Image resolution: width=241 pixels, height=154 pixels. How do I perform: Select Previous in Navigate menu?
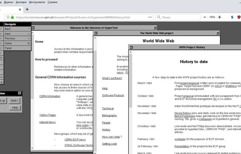[x=17, y=38]
